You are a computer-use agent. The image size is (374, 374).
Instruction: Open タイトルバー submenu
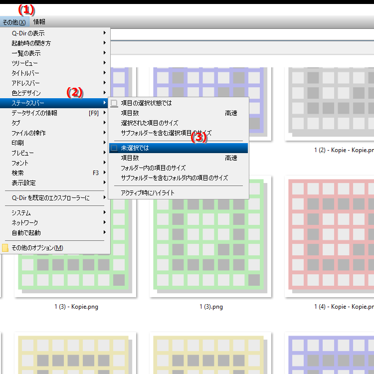(x=54, y=73)
